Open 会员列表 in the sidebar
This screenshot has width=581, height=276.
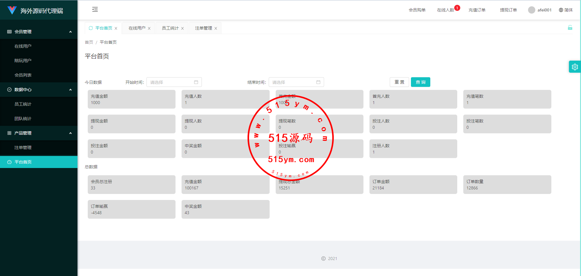(23, 75)
